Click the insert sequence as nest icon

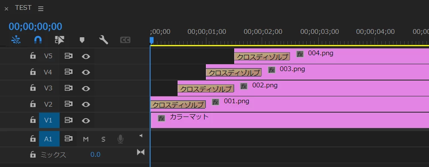coord(16,40)
